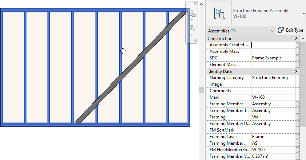
Task: Click the Assembly Created value field
Action: coord(273,45)
